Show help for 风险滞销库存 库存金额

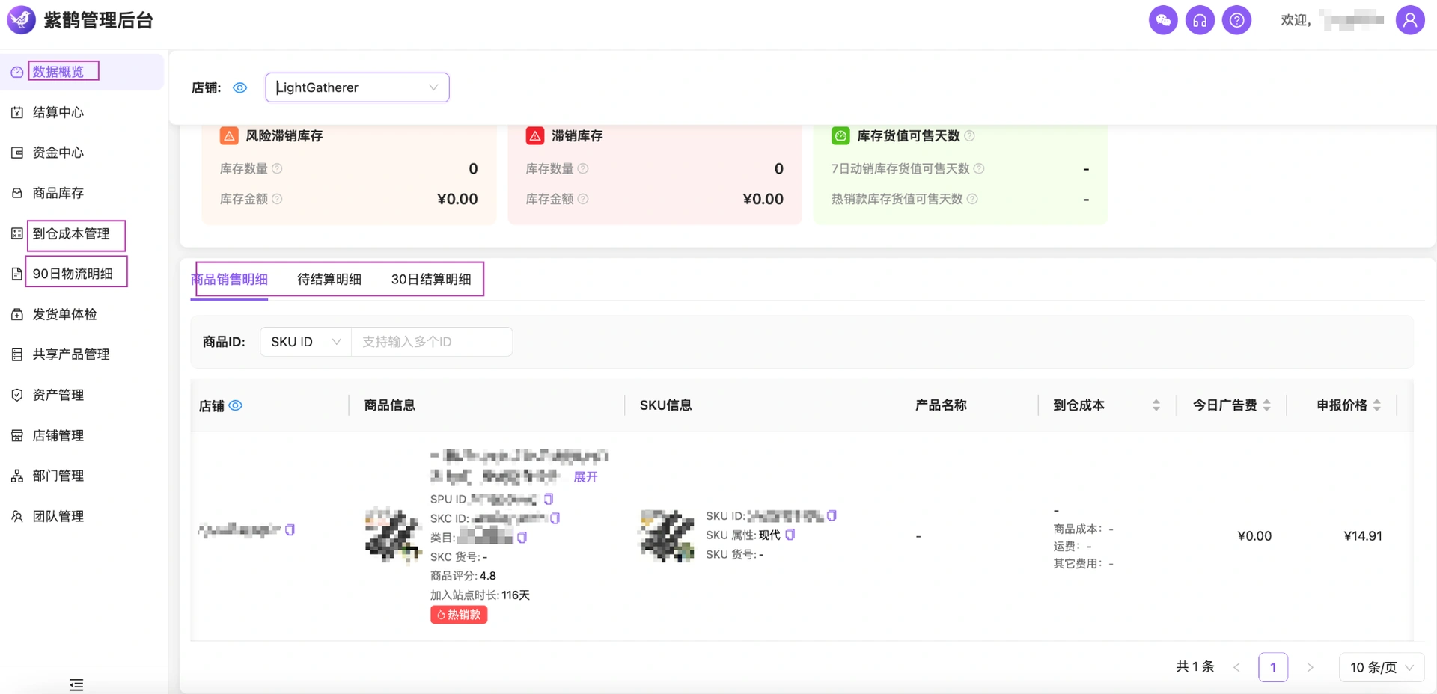point(277,199)
